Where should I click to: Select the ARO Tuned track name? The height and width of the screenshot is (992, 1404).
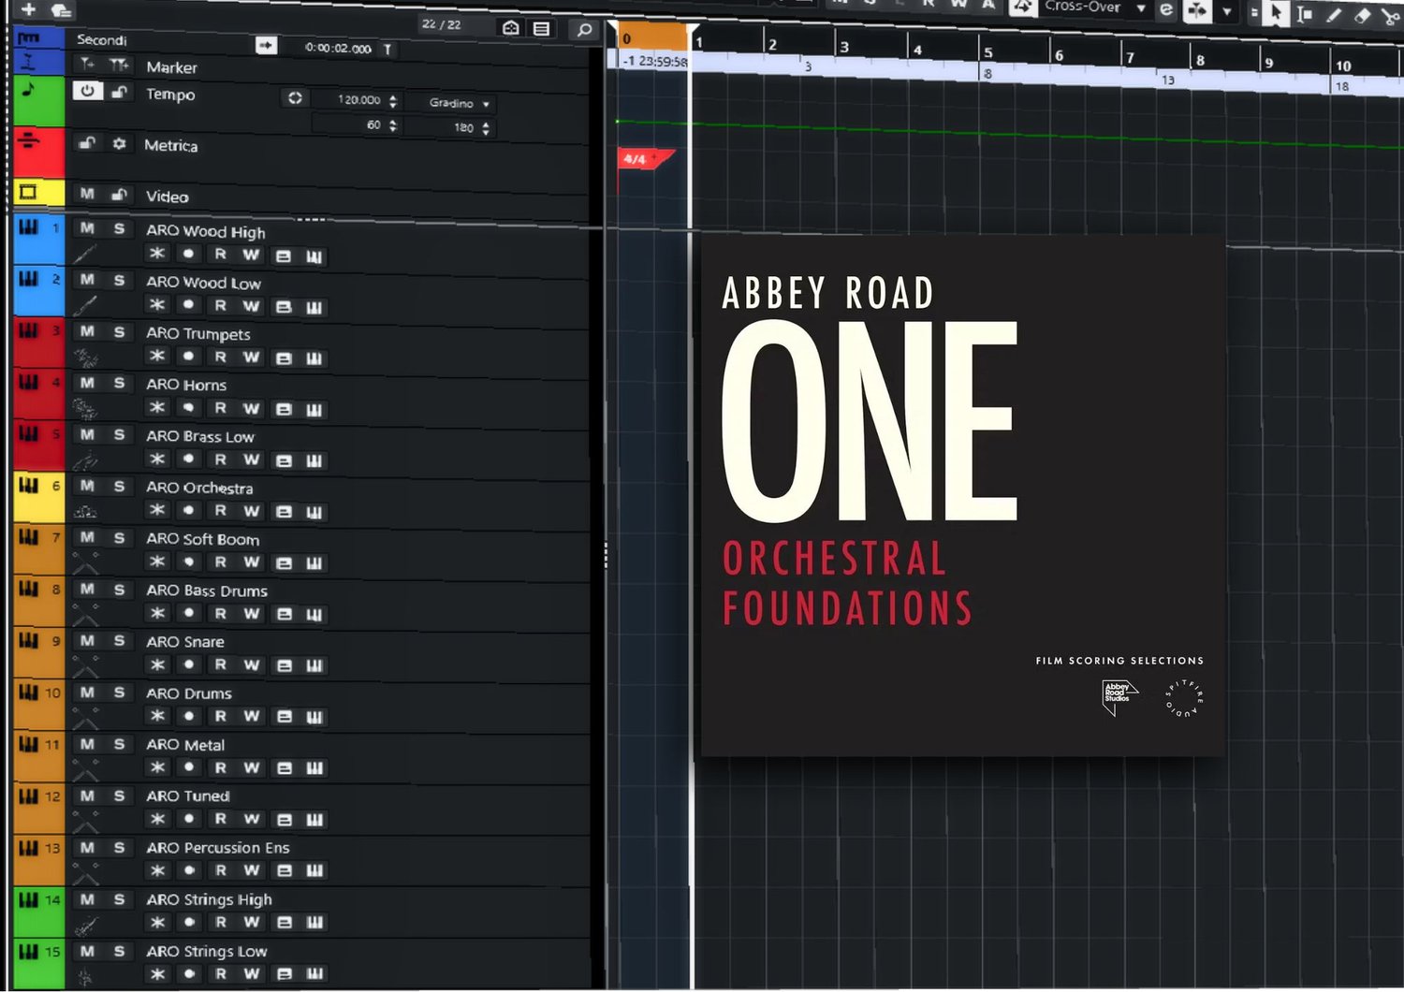(188, 796)
